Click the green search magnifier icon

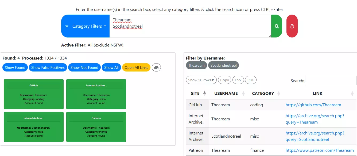(x=277, y=26)
